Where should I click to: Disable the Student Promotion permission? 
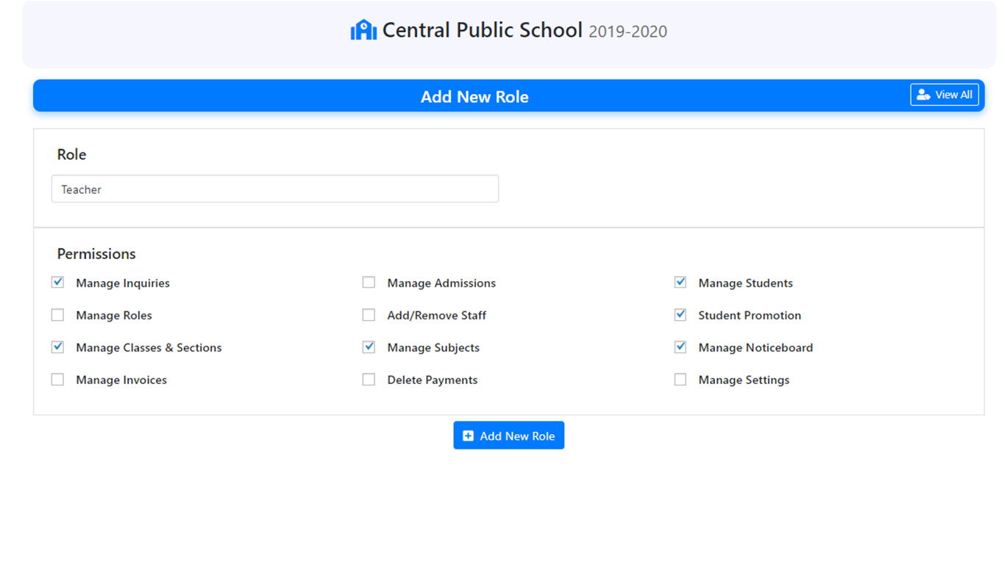point(681,315)
